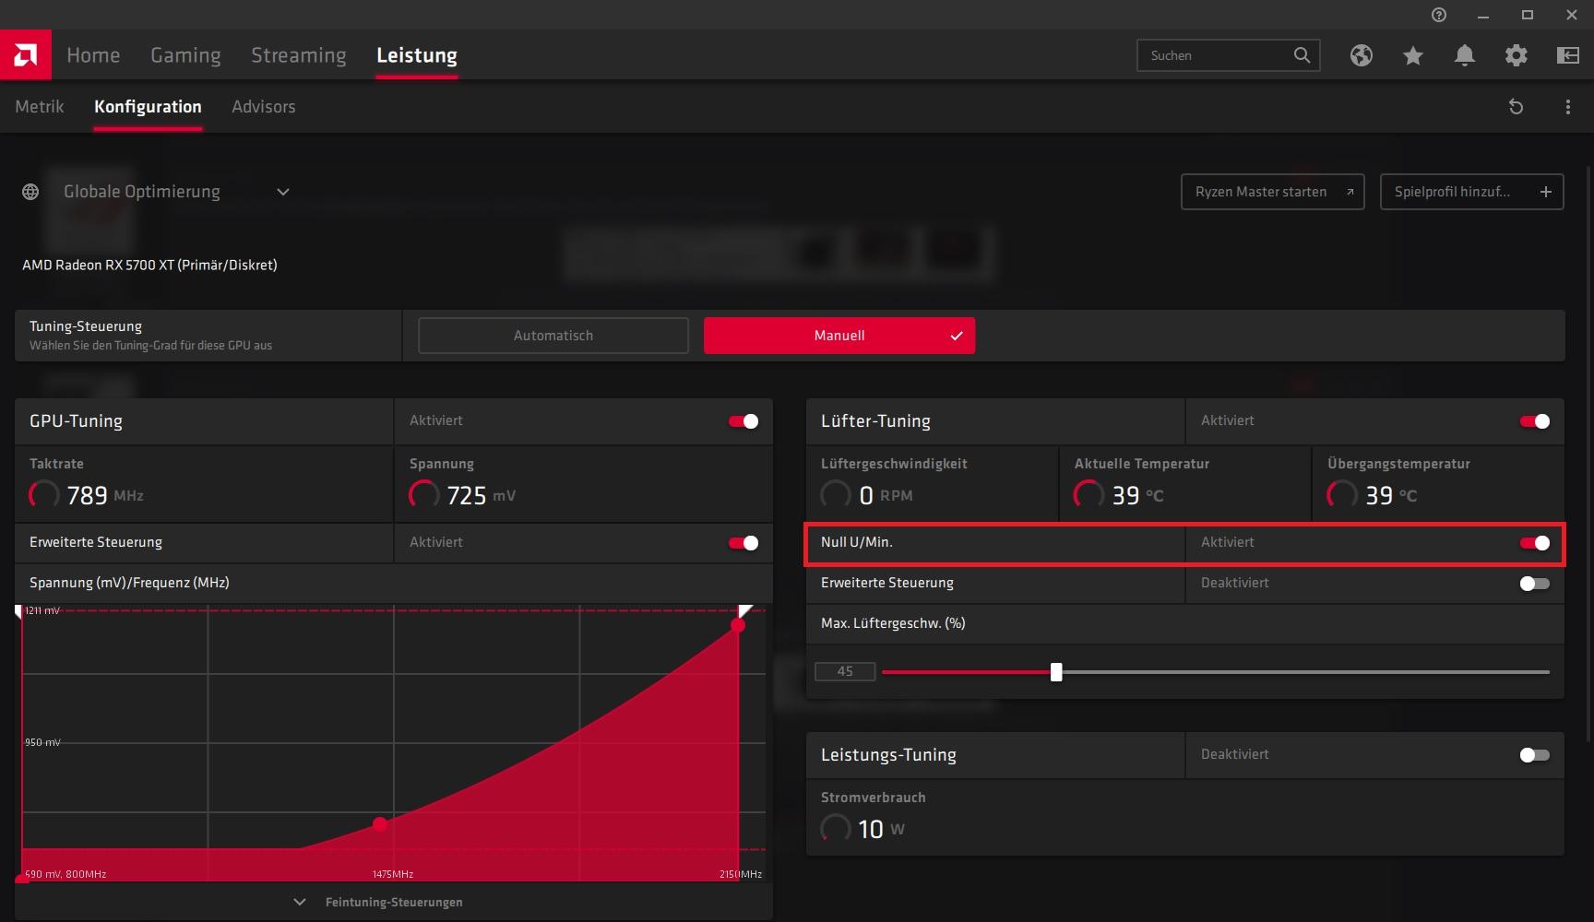Click the top-right curve point at 2150MHz
This screenshot has width=1594, height=922.
738,625
